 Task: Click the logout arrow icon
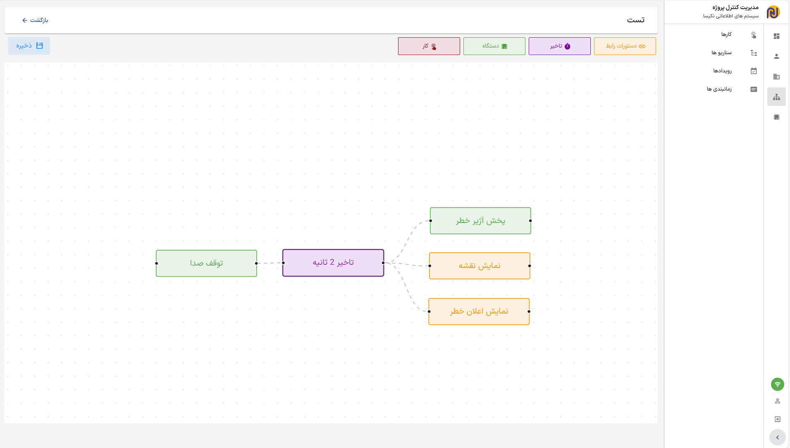click(x=777, y=419)
